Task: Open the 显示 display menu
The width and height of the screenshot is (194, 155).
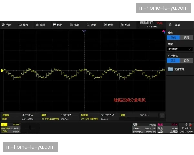Action: pos(23,25)
